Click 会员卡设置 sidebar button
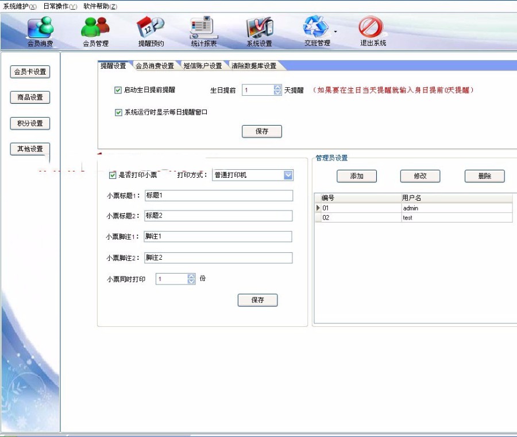Image resolution: width=517 pixels, height=437 pixels. click(x=30, y=72)
